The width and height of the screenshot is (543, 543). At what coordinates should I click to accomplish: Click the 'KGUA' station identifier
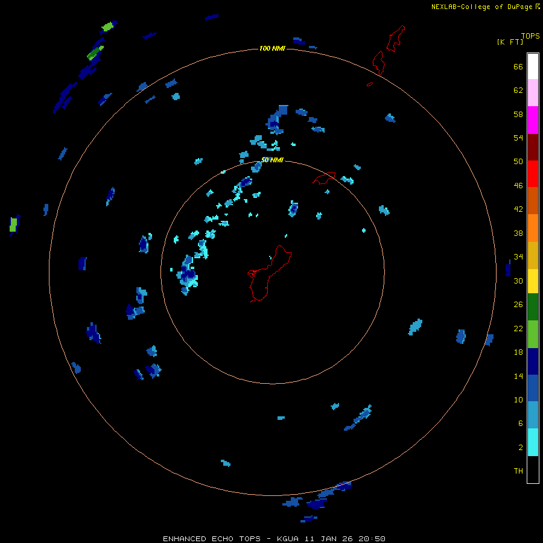pyautogui.click(x=289, y=539)
